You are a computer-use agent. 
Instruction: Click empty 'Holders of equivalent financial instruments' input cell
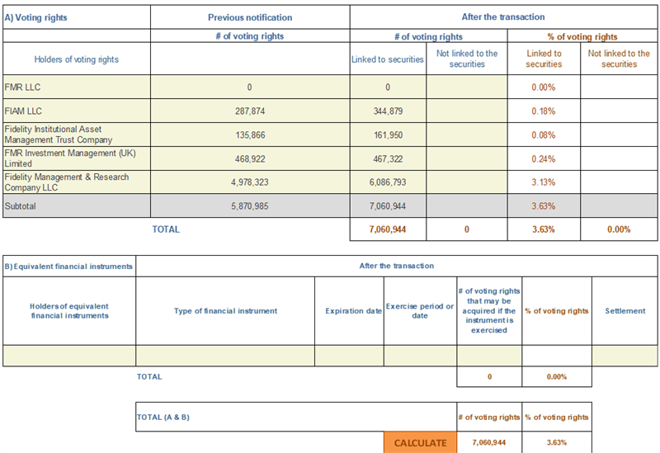point(69,356)
